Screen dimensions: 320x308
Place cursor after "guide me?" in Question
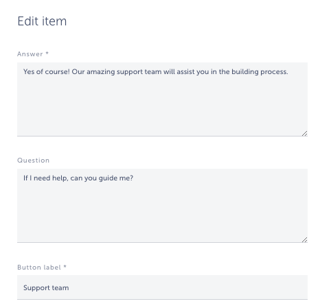click(x=133, y=178)
